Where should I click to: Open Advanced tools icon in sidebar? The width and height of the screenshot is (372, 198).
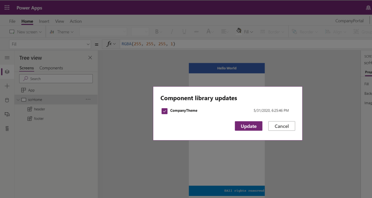pyautogui.click(x=7, y=129)
